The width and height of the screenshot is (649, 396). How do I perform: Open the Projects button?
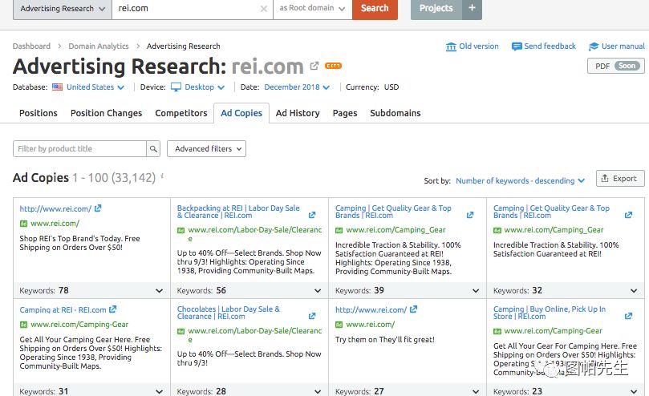tap(436, 8)
